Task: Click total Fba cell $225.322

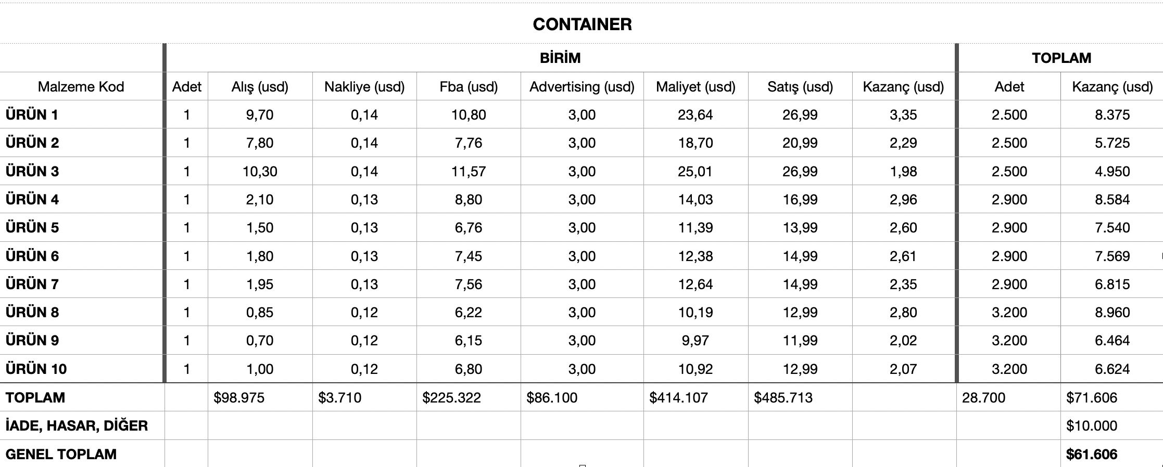Action: click(451, 397)
